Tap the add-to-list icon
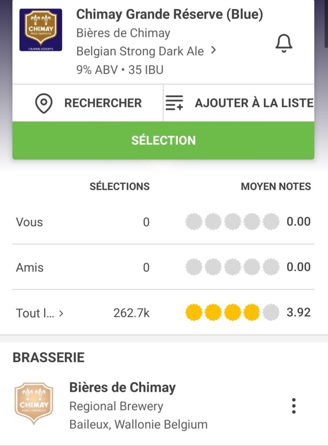The width and height of the screenshot is (328, 446). (174, 103)
